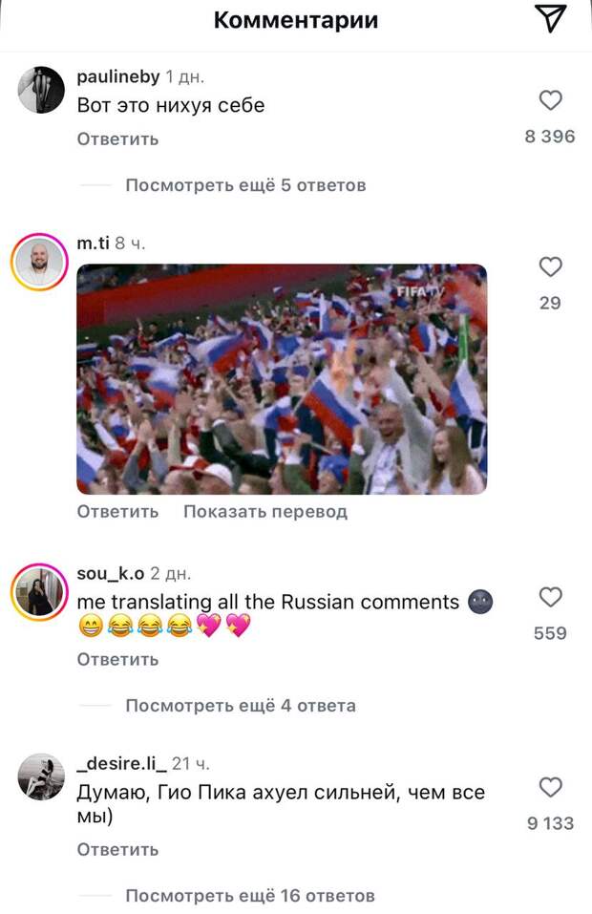The image size is (592, 914).
Task: Open the sou_k.o username link
Action: click(x=111, y=574)
